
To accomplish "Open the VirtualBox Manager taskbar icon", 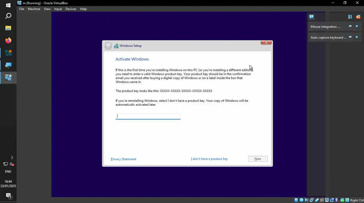I will pos(8,53).
